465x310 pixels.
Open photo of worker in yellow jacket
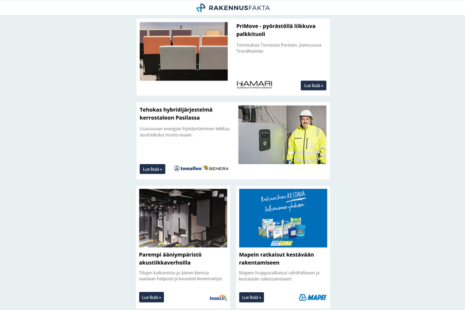click(x=282, y=135)
